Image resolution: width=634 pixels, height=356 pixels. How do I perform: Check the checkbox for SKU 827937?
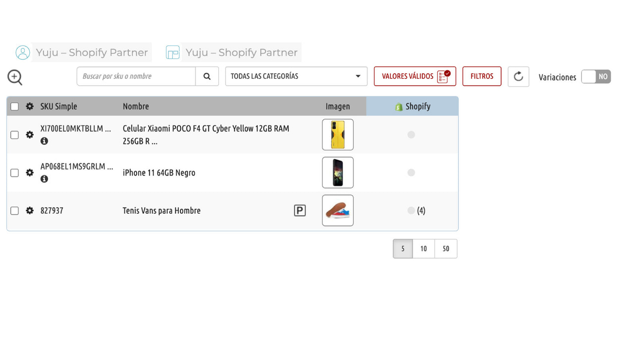coord(14,210)
